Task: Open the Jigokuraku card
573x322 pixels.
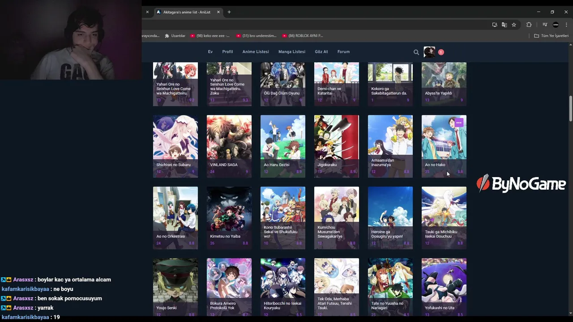Action: 337,146
